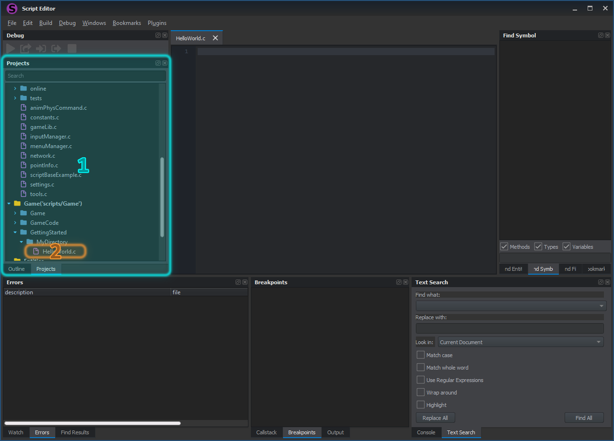Image resolution: width=614 pixels, height=441 pixels.
Task: Expand the online folder
Action: point(14,88)
